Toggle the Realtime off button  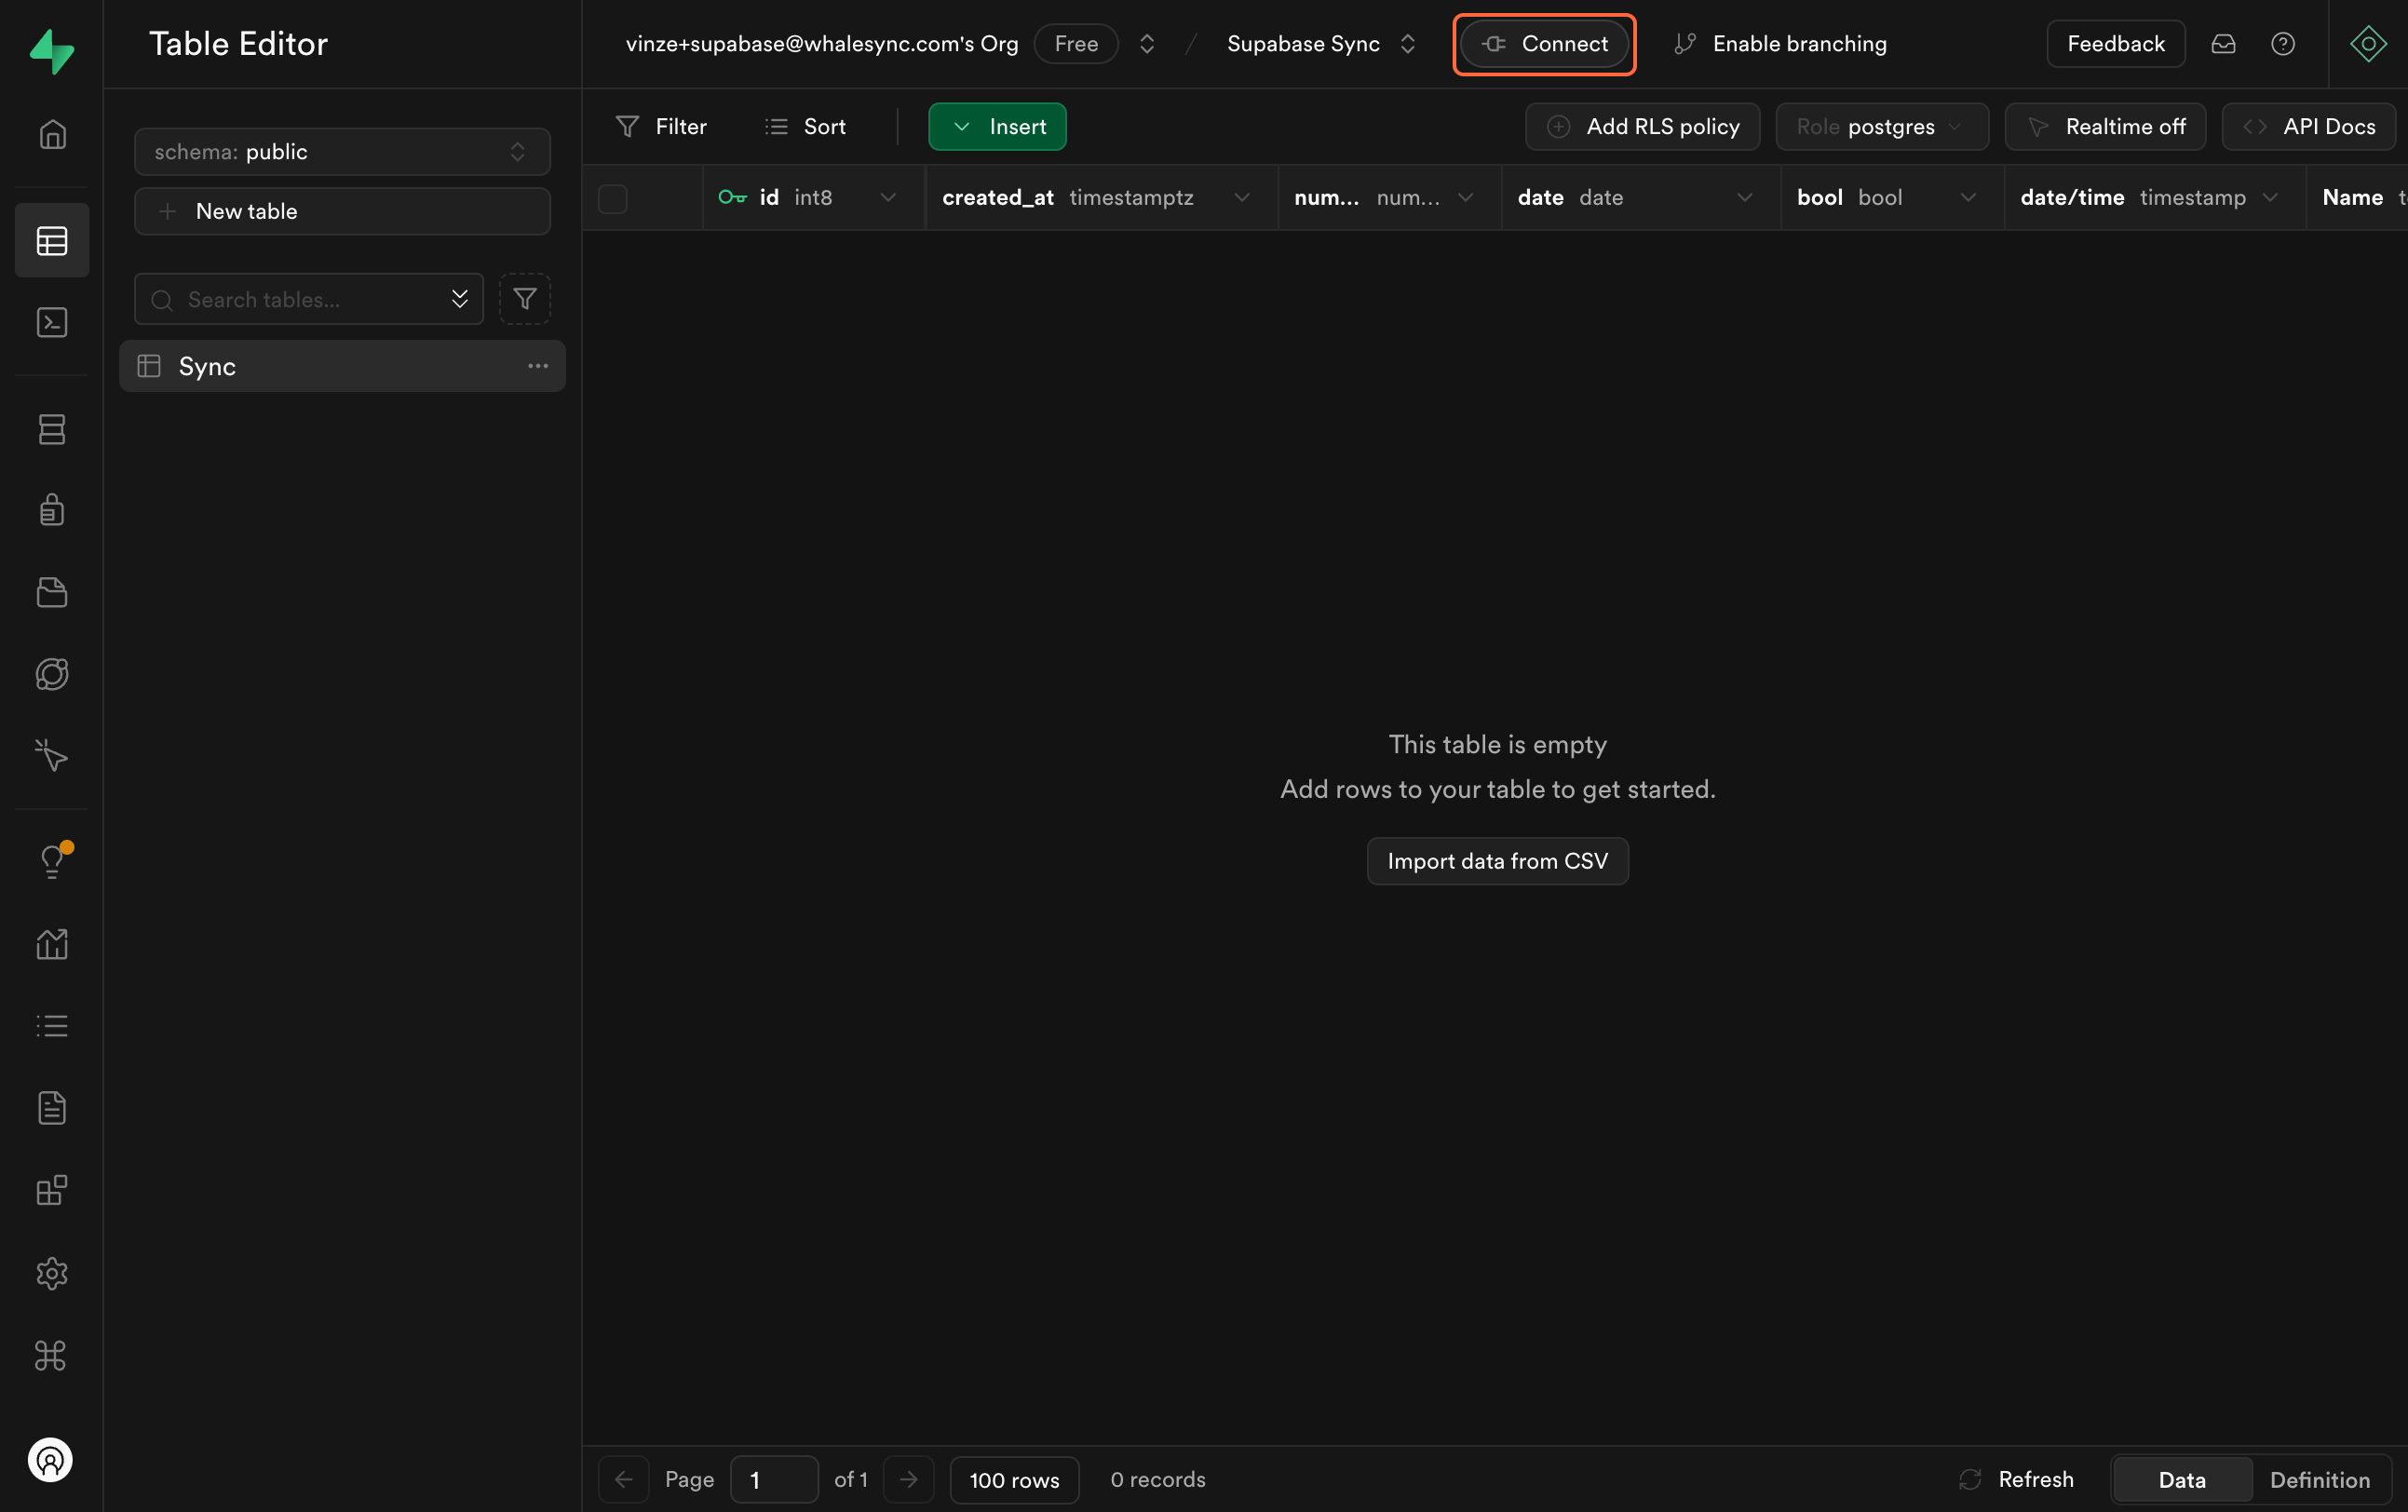pos(2105,127)
